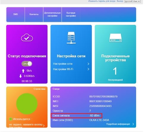The image size is (145, 132).
Task: Open the Настройки Wi-Fi link
Action: coord(63,69)
